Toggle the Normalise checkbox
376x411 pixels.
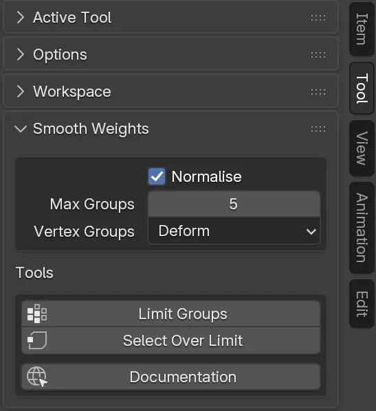tap(157, 176)
